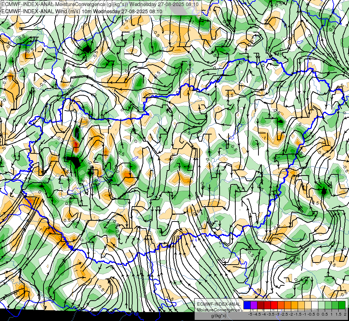The width and height of the screenshot is (349, 321).
Task: Click the '-4.5' legend scale value
Action: 257,314
